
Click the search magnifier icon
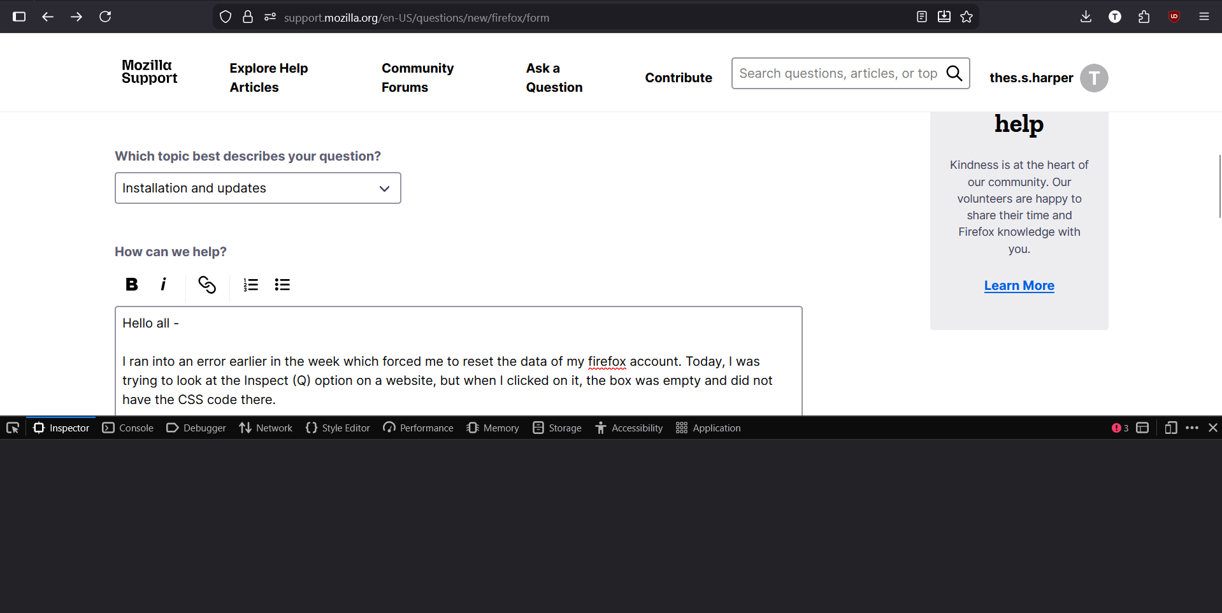[954, 73]
